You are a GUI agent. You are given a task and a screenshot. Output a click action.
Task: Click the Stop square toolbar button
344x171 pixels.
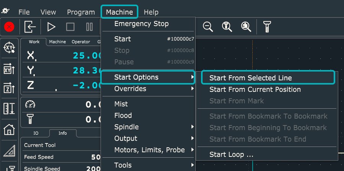click(x=70, y=27)
